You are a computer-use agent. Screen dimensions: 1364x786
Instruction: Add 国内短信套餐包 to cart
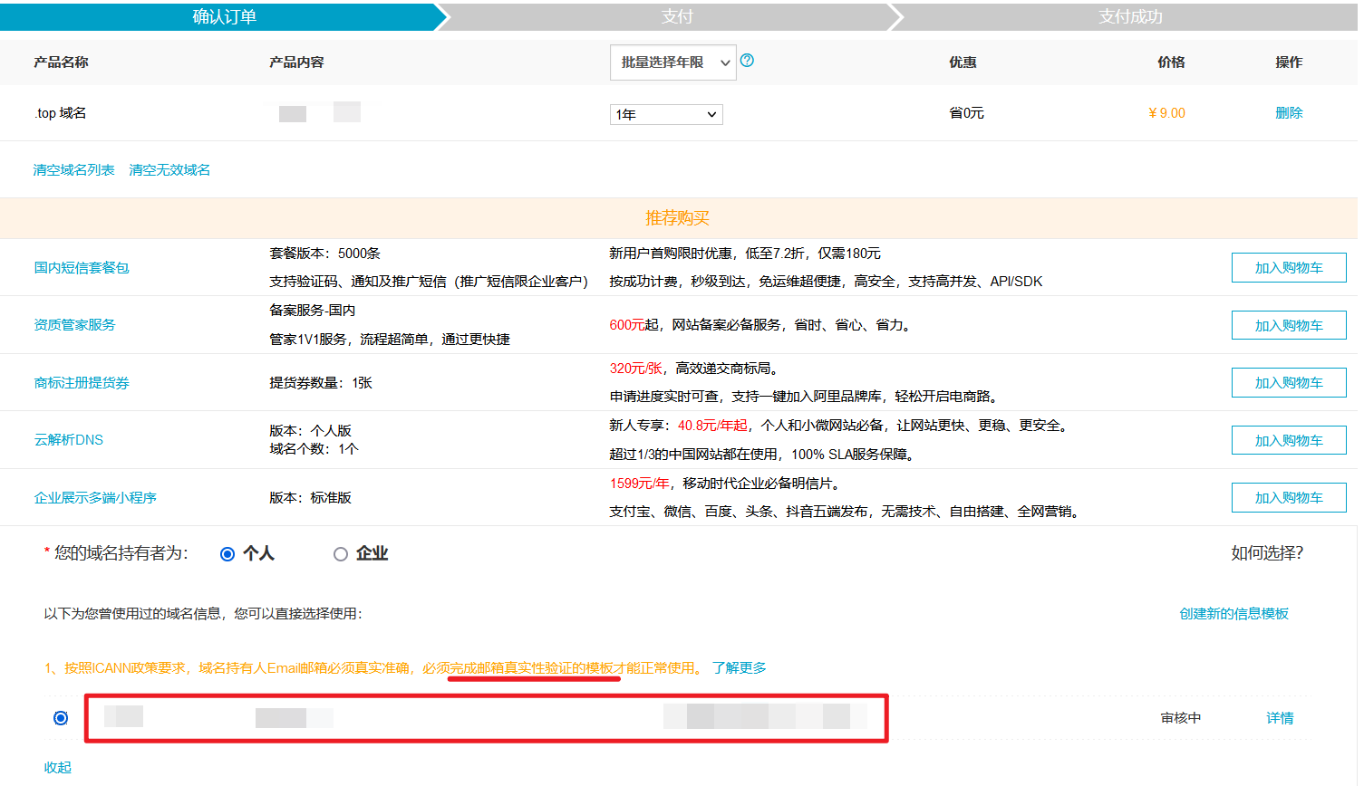(x=1289, y=268)
